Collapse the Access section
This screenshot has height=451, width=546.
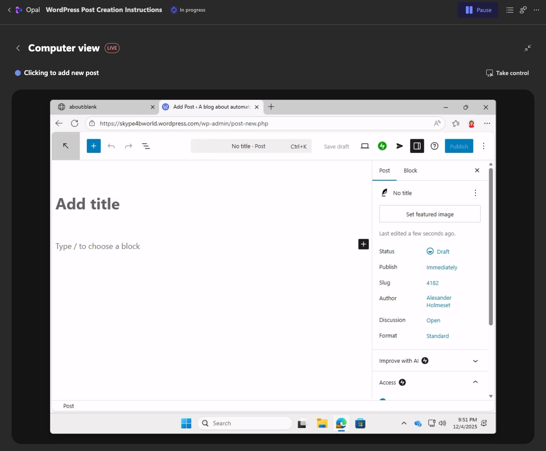point(475,382)
